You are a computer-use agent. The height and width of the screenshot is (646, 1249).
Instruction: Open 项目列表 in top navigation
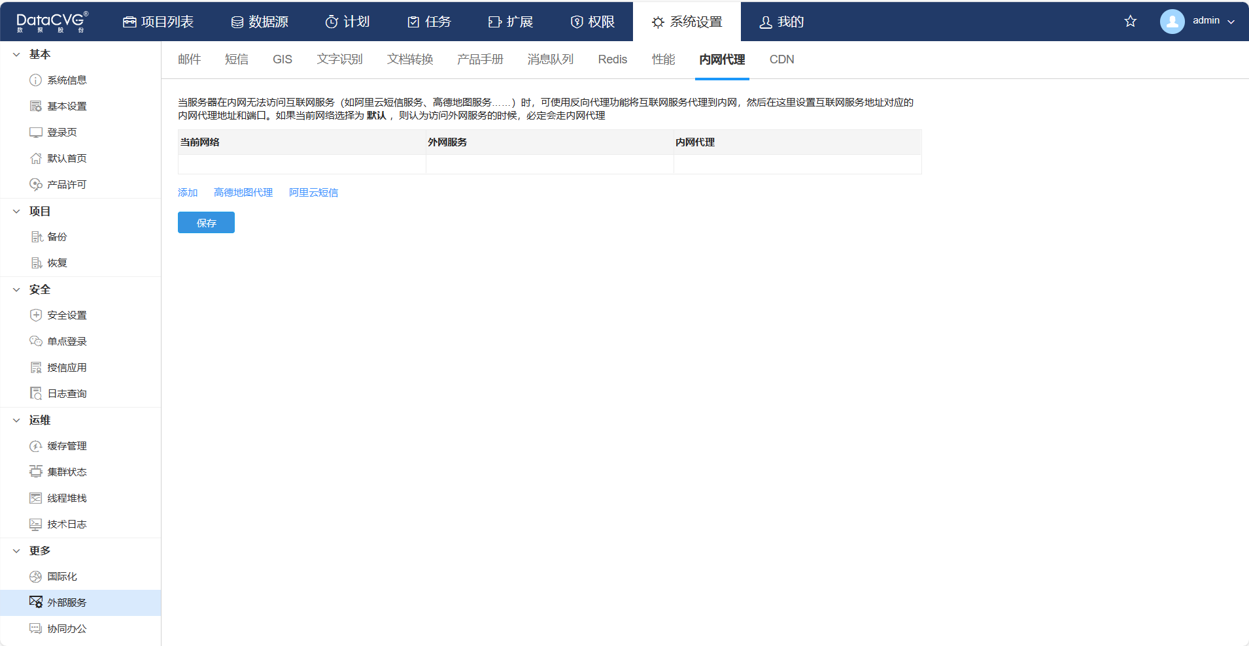coord(158,22)
